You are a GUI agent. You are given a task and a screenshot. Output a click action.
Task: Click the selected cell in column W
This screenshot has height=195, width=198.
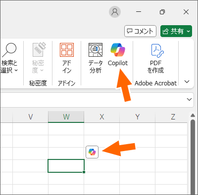(x=66, y=166)
